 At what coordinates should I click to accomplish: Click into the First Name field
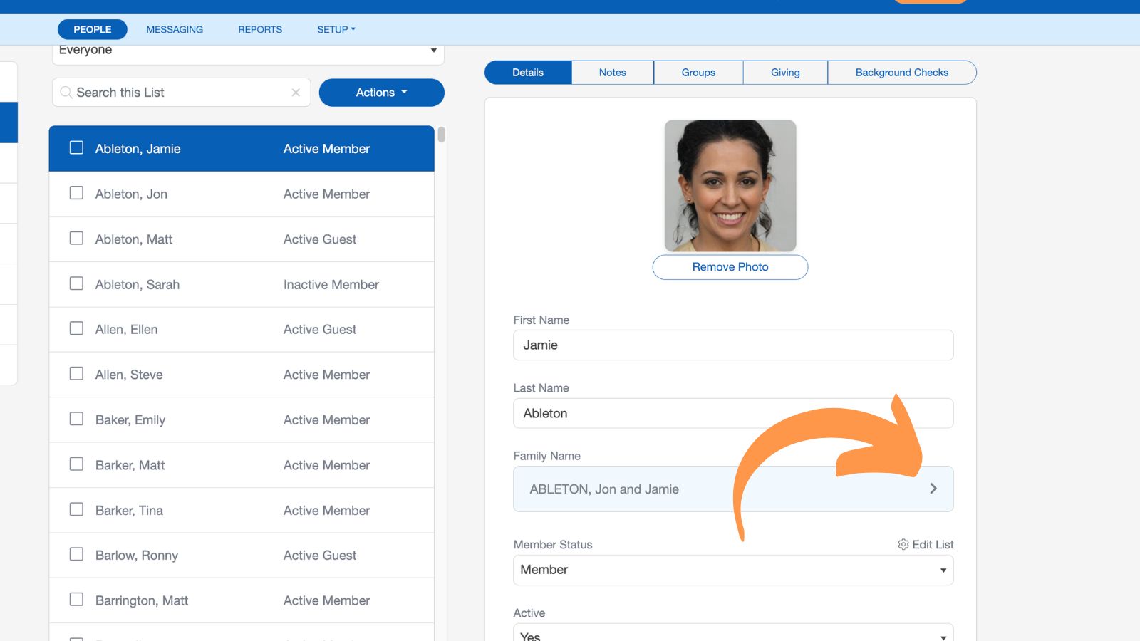732,345
